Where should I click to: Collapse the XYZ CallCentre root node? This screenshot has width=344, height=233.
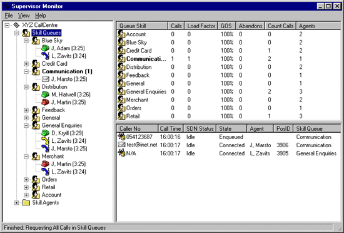coord(8,25)
